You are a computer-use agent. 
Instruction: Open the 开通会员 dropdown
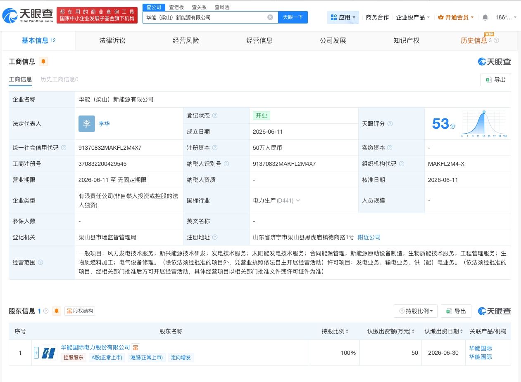(456, 17)
